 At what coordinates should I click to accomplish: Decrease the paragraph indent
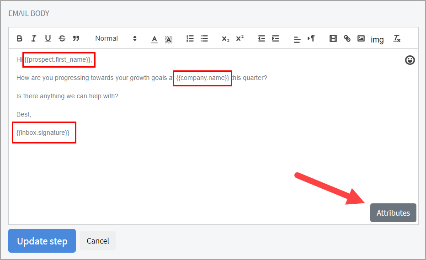pos(261,38)
